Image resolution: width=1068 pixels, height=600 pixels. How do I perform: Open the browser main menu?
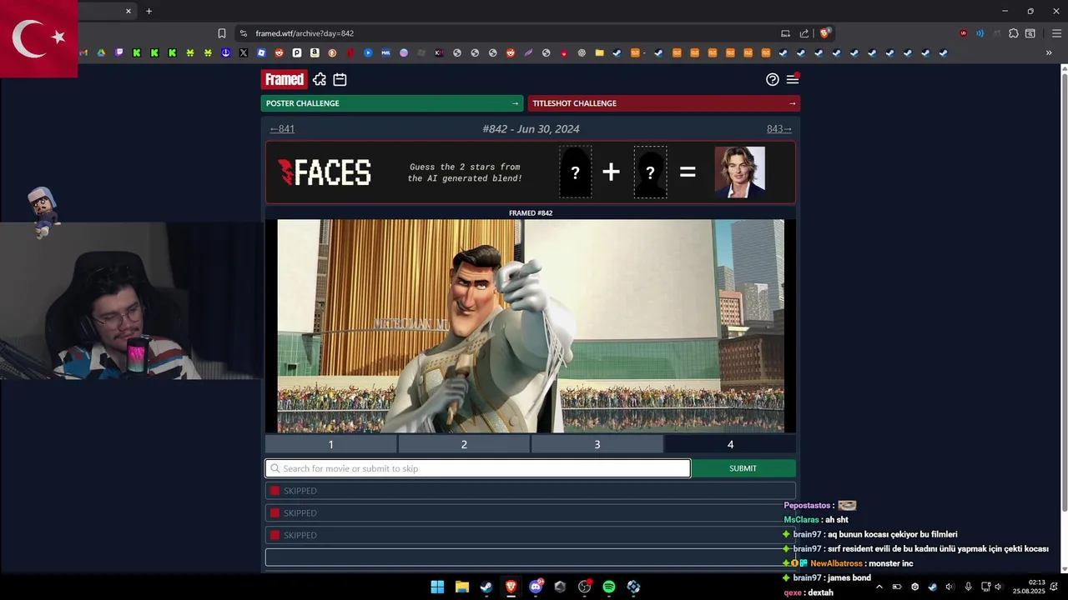click(x=1056, y=33)
